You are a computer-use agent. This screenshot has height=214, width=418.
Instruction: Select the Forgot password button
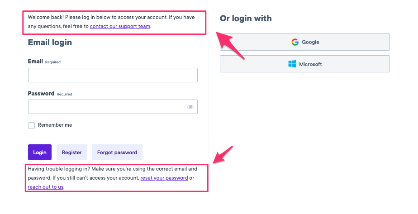click(117, 152)
